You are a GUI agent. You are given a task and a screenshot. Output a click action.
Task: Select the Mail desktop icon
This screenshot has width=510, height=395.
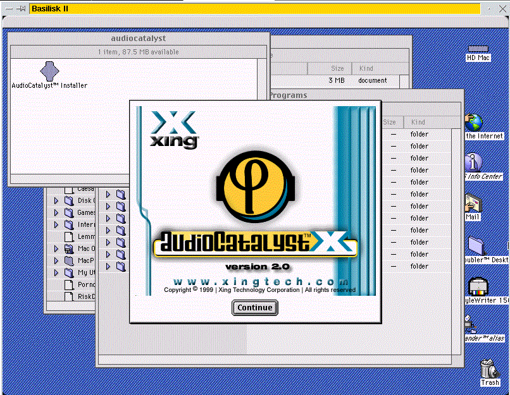pyautogui.click(x=473, y=203)
